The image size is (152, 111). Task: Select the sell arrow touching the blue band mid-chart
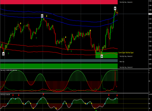[x=42, y=16]
